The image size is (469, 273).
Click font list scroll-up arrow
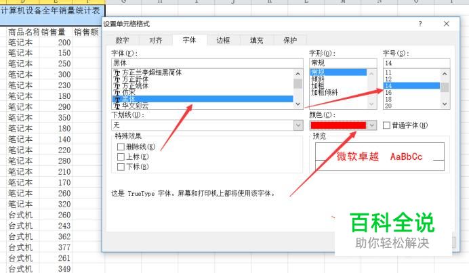pos(298,74)
